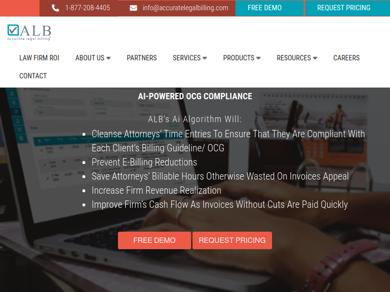The height and width of the screenshot is (292, 390).
Task: Click the ALB logo checkmark icon
Action: click(13, 30)
